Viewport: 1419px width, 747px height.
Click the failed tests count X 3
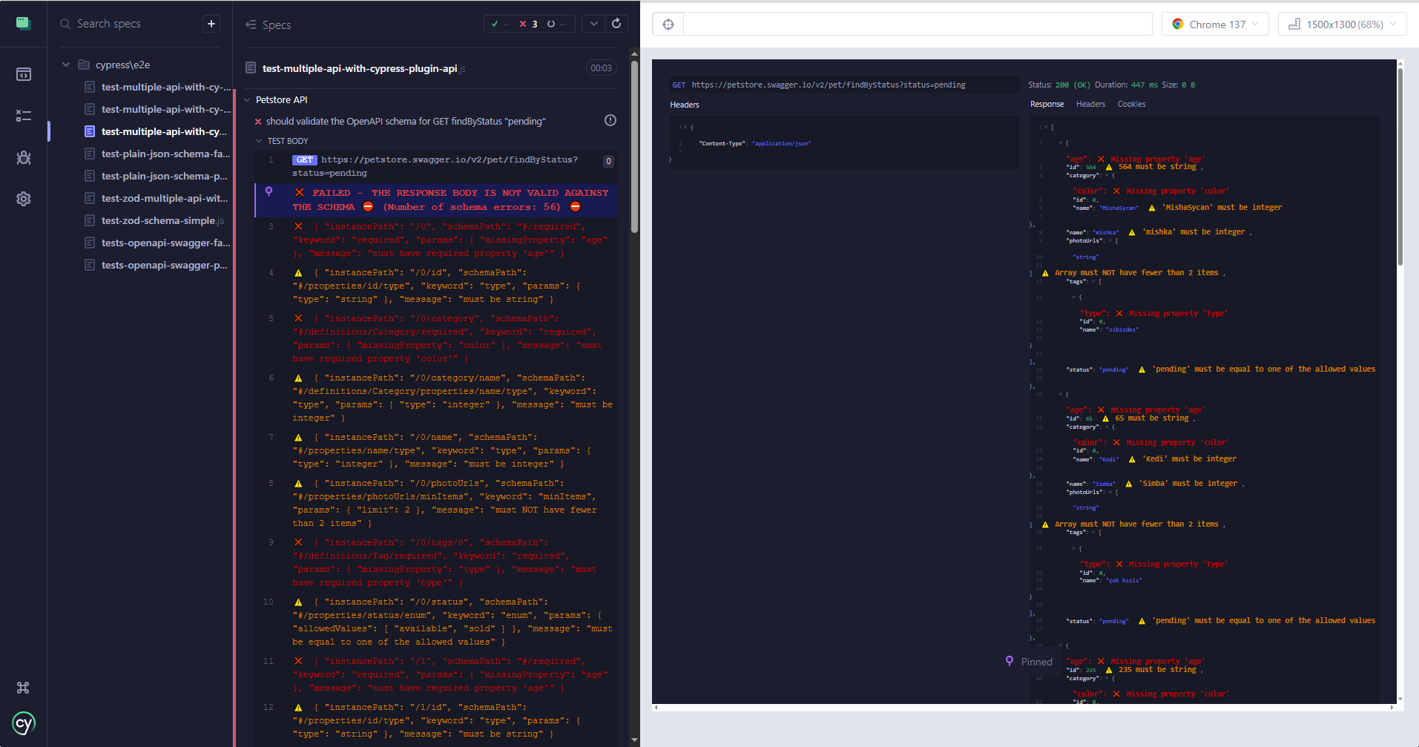pos(529,24)
